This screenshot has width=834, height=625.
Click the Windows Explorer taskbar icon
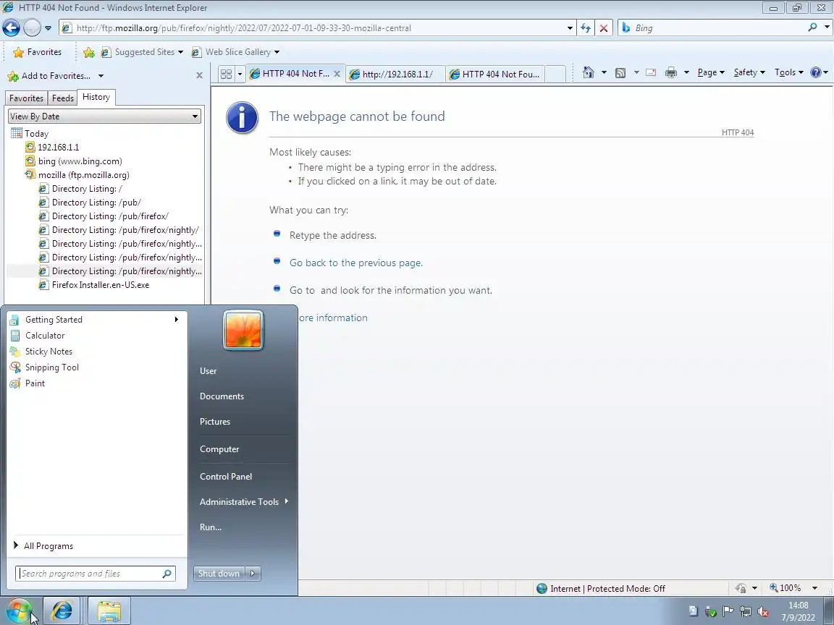[109, 611]
